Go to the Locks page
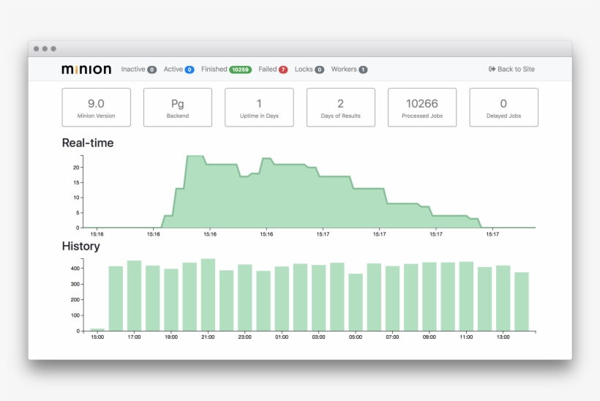Viewport: 600px width, 401px height. [x=304, y=70]
